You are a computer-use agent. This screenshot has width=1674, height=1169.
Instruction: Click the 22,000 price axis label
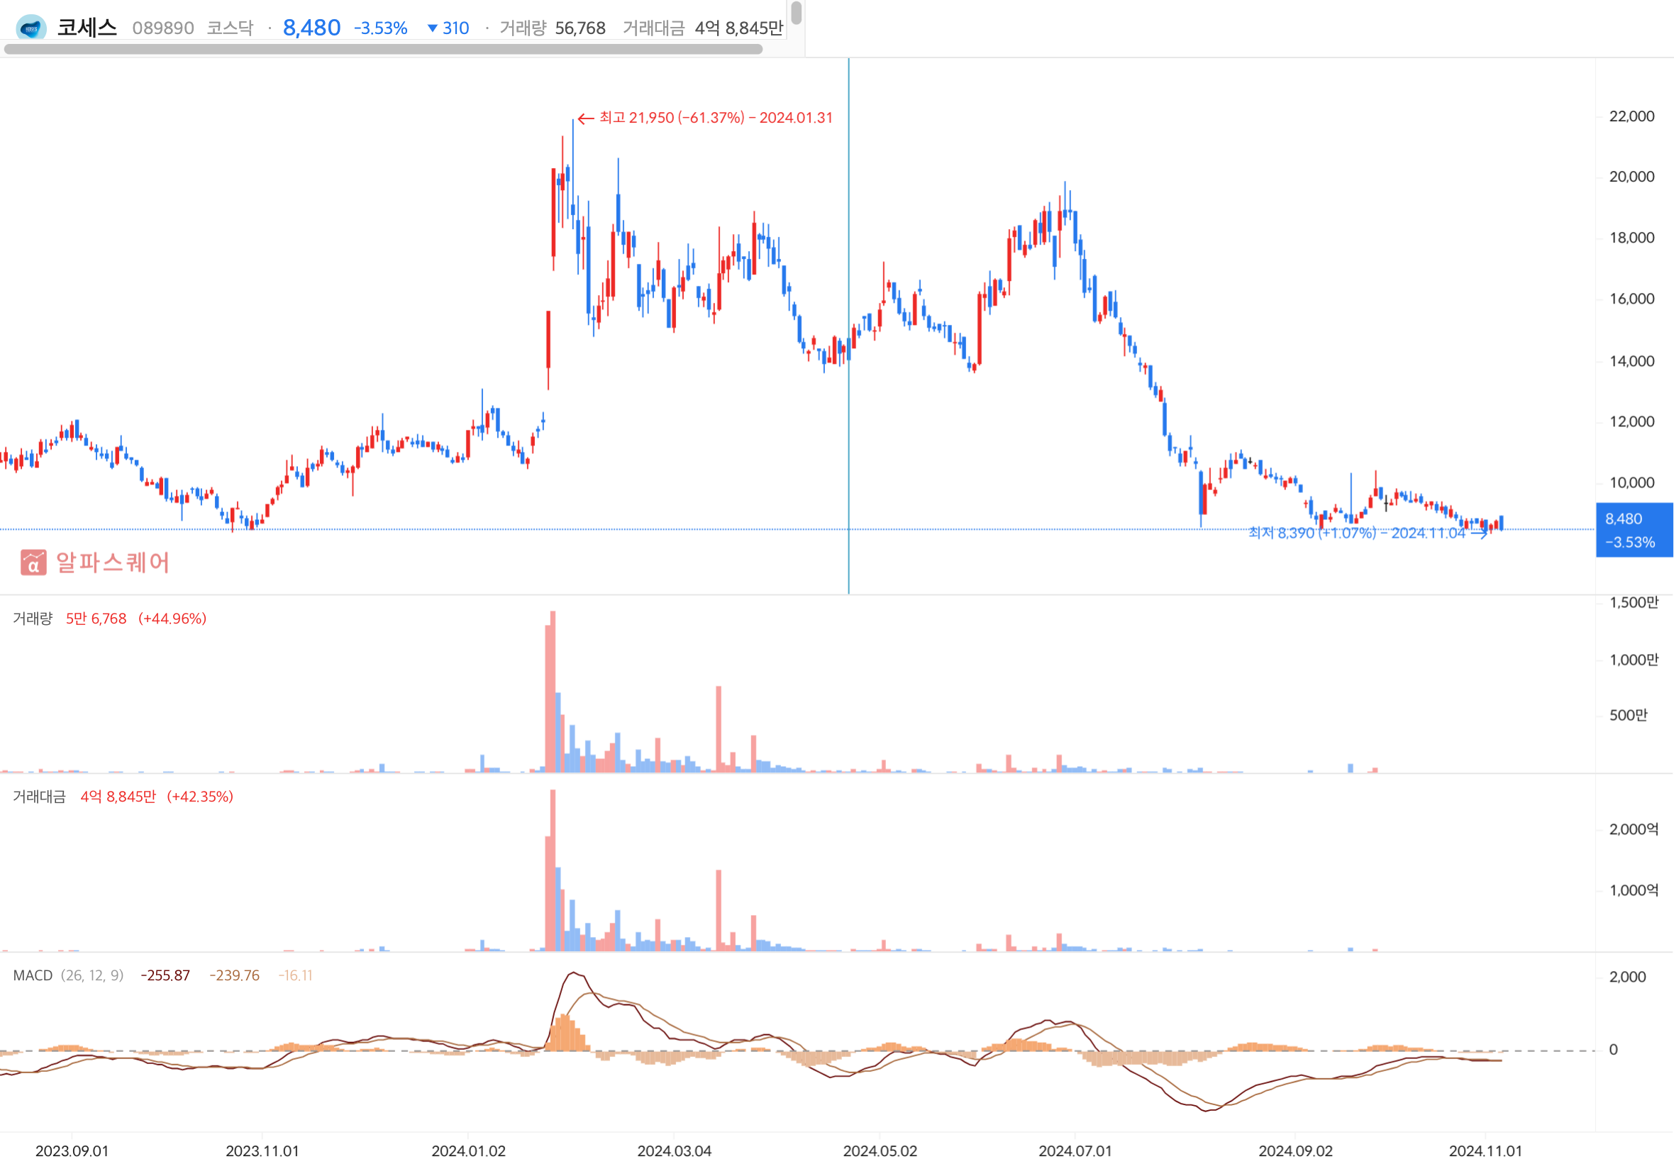pos(1631,116)
